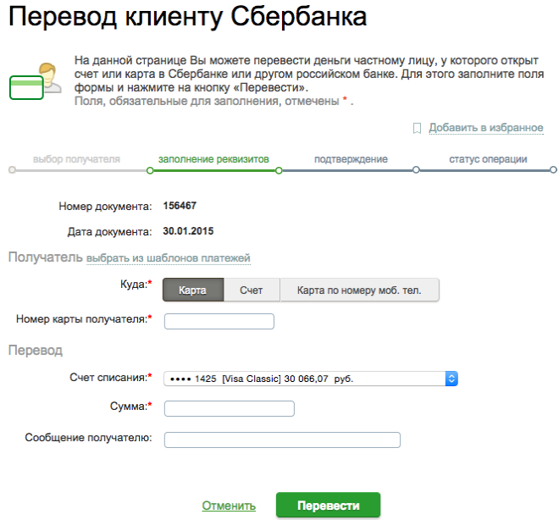Focus the Сумма input field
Screen dimensions: 559x520
coord(230,408)
